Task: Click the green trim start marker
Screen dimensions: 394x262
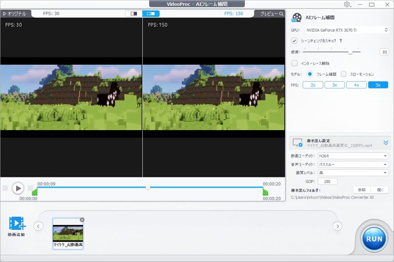Action: [x=35, y=192]
